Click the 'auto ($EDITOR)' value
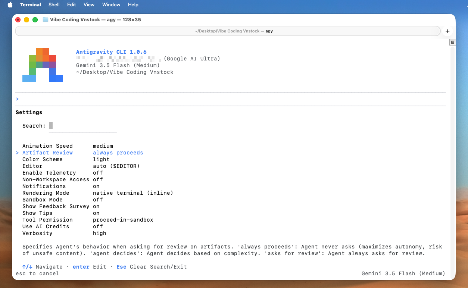Screen dimensions: 468x288 (x=116, y=166)
